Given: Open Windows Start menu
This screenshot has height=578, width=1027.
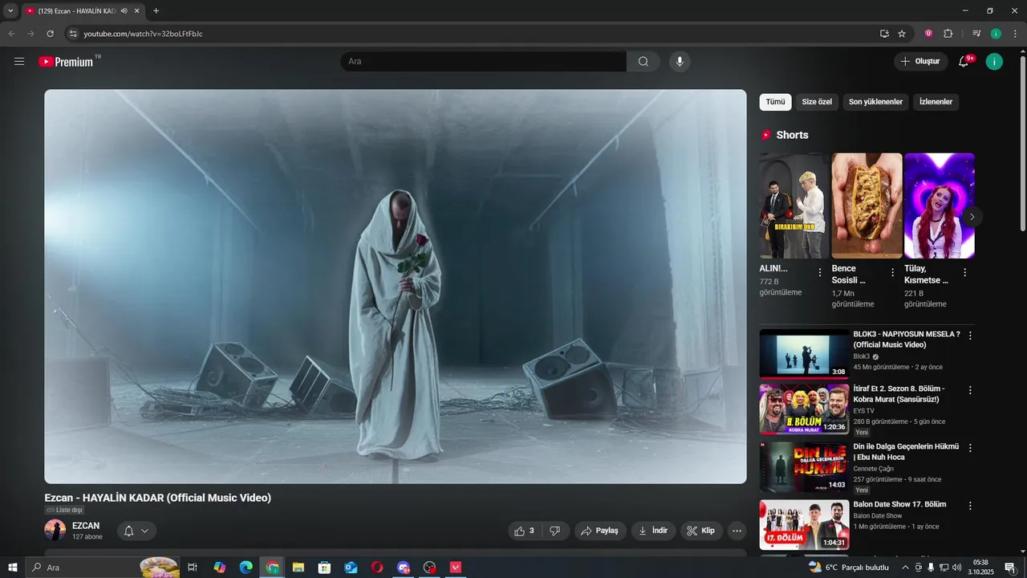Looking at the screenshot, I should click(x=13, y=568).
